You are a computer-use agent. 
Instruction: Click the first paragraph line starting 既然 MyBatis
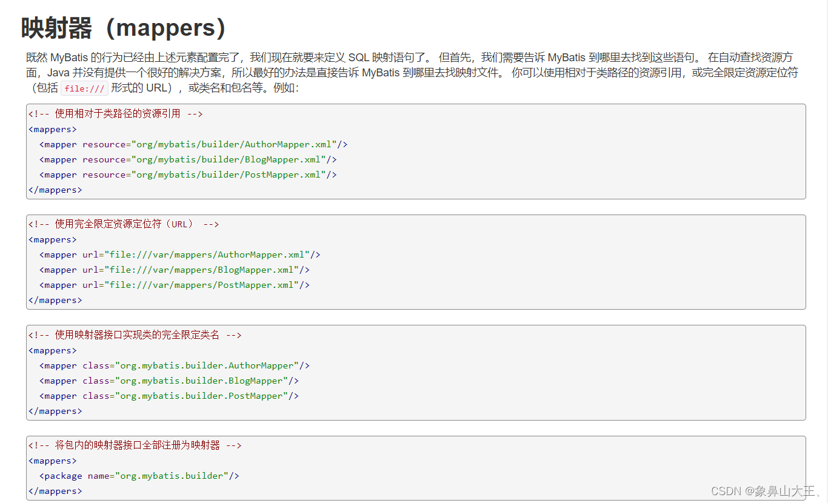click(x=409, y=58)
